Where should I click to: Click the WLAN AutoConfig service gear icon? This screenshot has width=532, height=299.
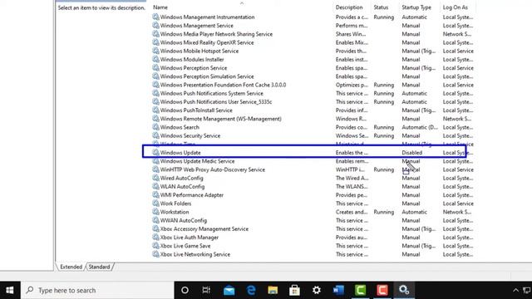pos(155,186)
